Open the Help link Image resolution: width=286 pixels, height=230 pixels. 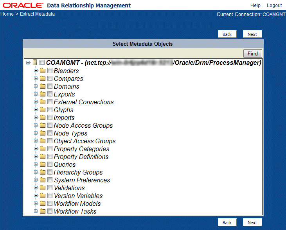point(255,5)
